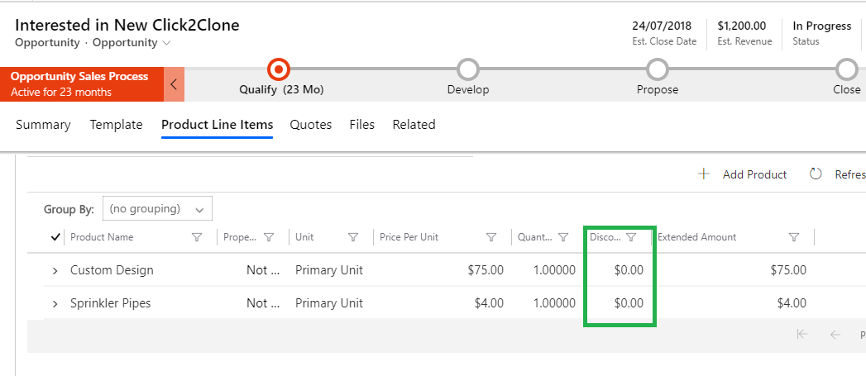Collapse the Opportunity Sales Process bar
The height and width of the screenshot is (376, 866).
tap(174, 84)
